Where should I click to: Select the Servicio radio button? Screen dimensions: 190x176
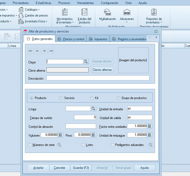tap(61, 98)
